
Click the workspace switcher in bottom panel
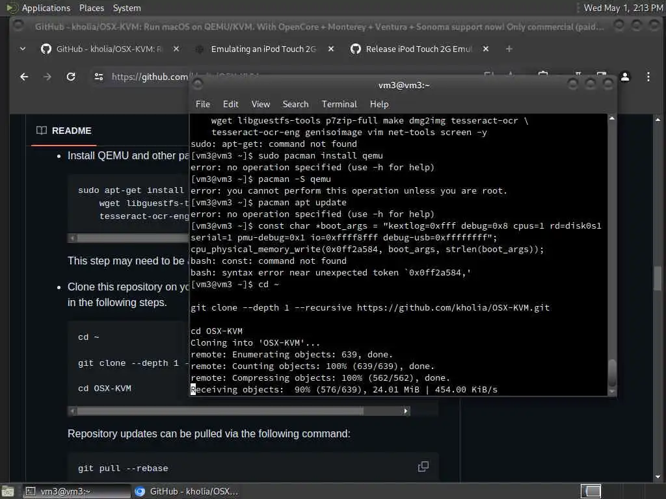pyautogui.click(x=591, y=491)
